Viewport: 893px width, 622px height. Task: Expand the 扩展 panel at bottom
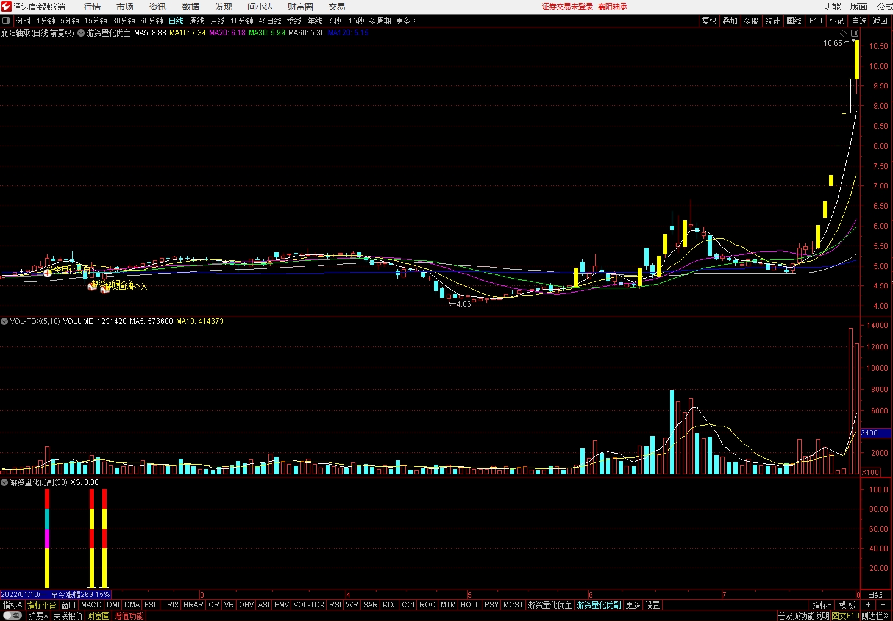(x=38, y=616)
